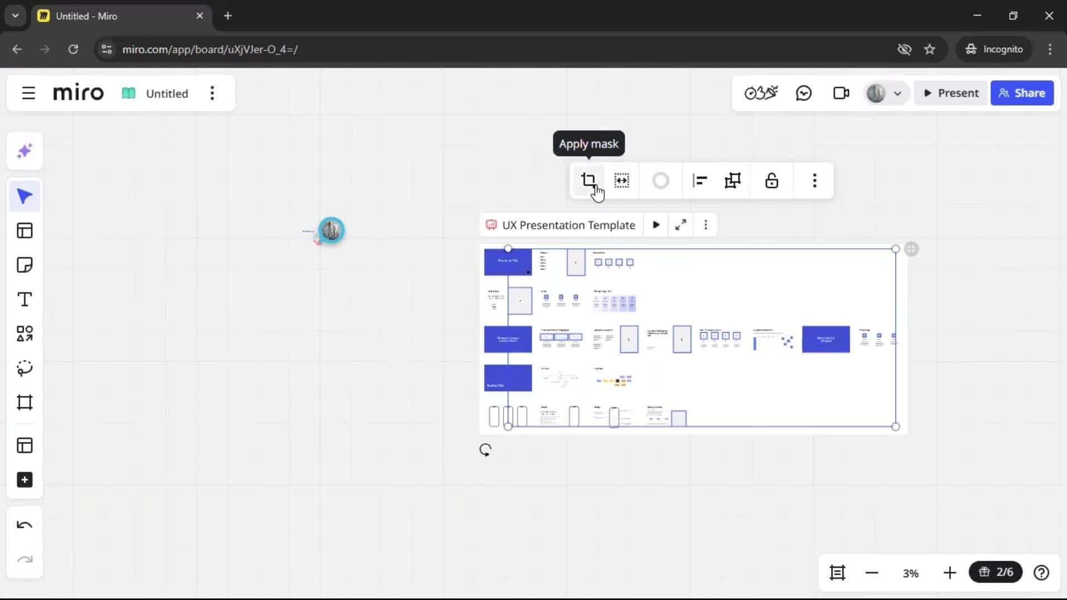
Task: Reload the browser page
Action: [x=73, y=49]
